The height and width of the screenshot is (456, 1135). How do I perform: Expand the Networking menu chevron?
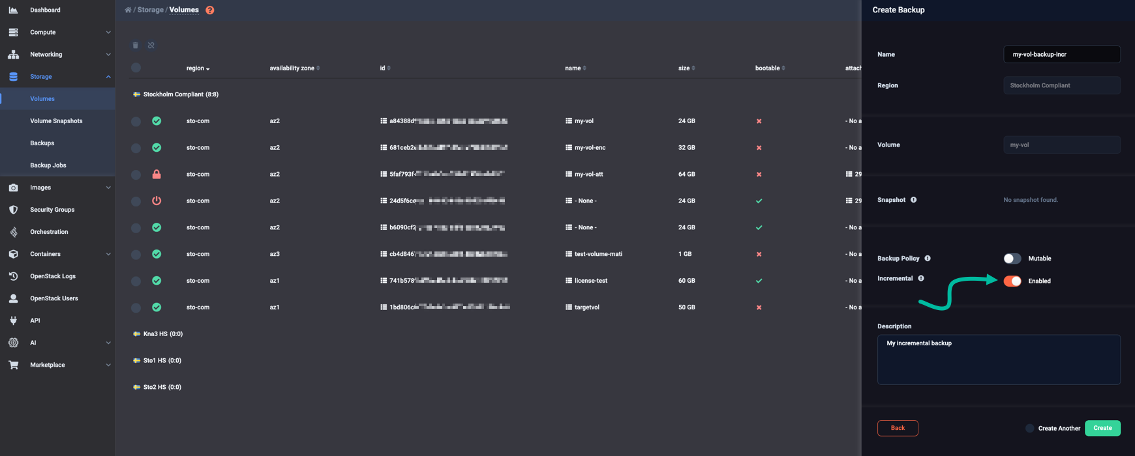[x=108, y=54]
